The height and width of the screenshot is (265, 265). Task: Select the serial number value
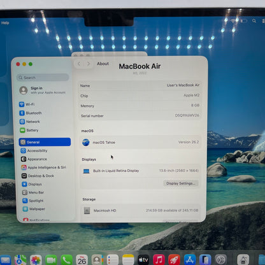[187, 115]
